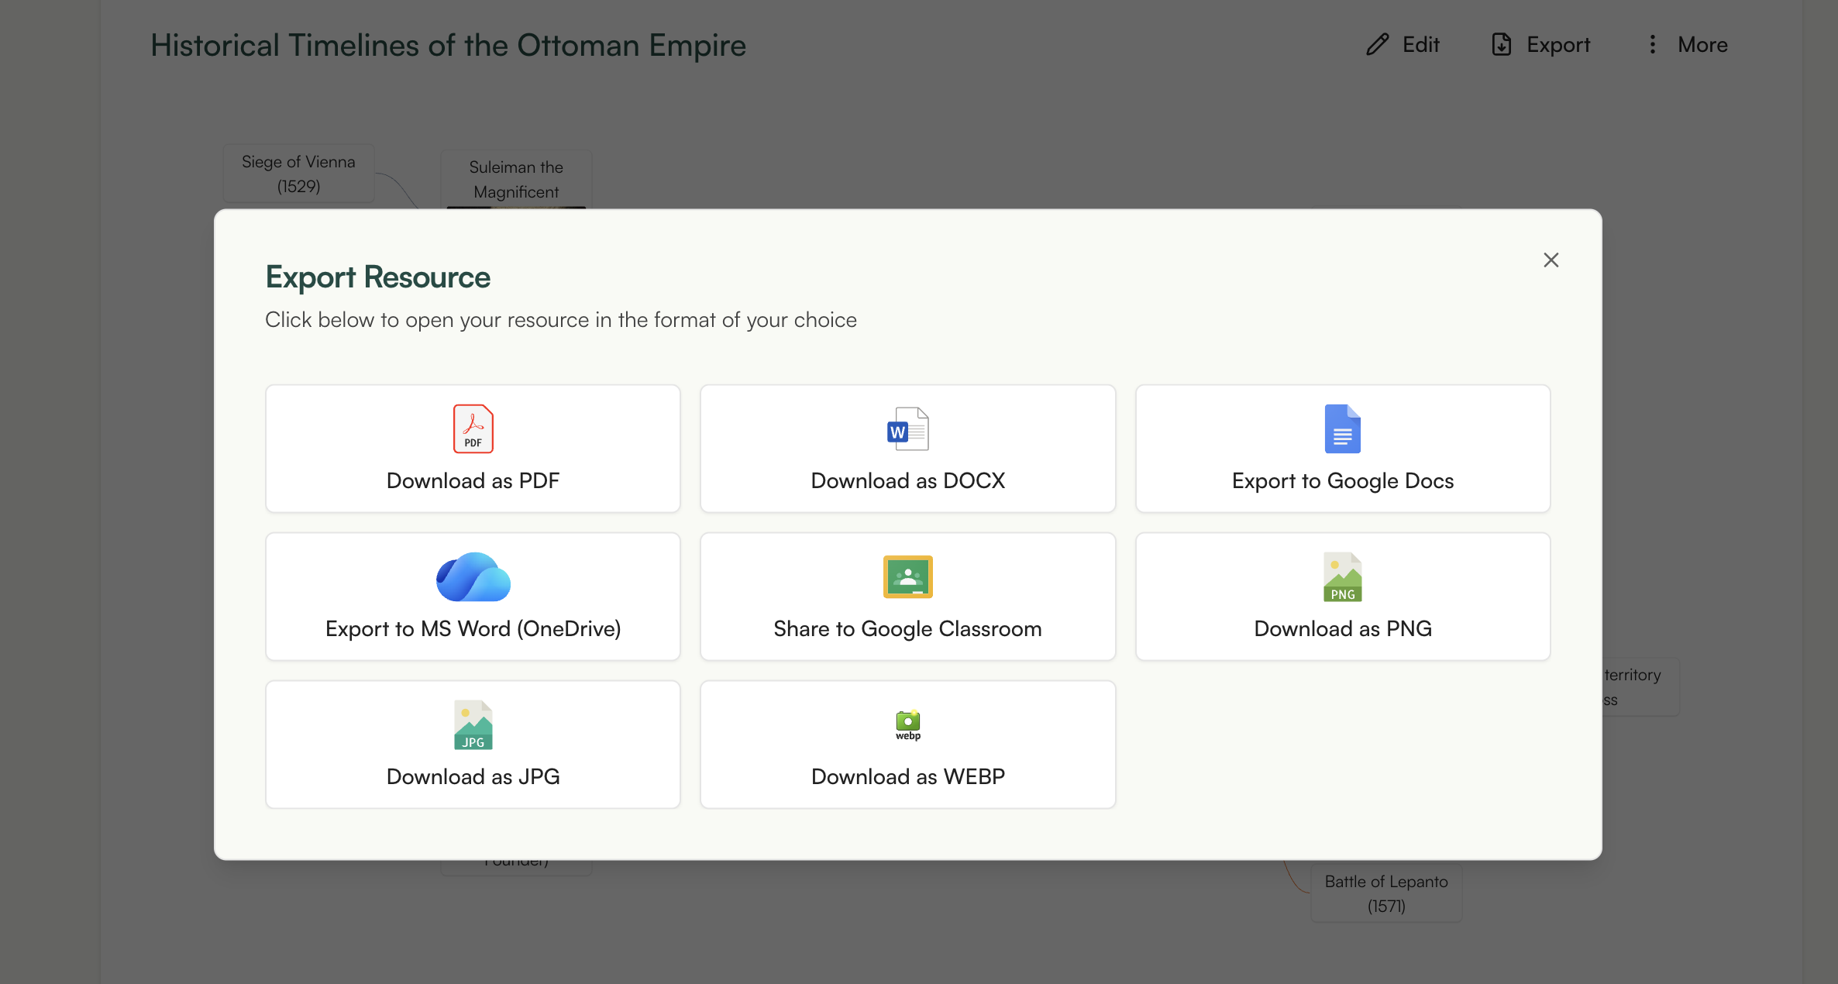
Task: Click the OneDrive cloud icon
Action: coord(473,576)
